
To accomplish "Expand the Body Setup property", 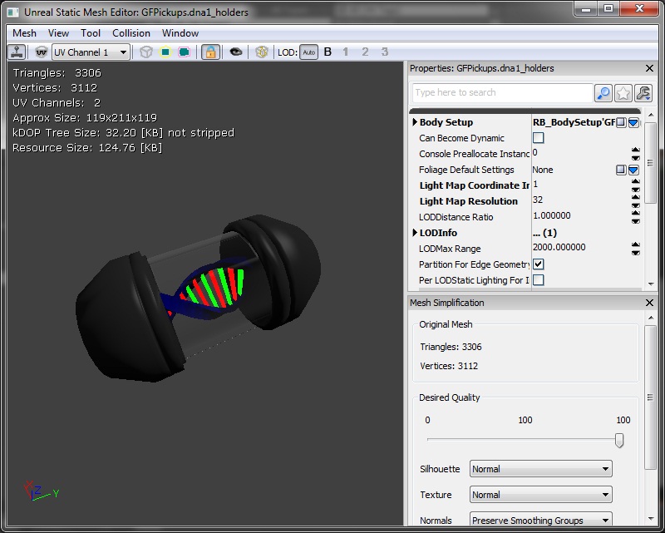I will 415,122.
